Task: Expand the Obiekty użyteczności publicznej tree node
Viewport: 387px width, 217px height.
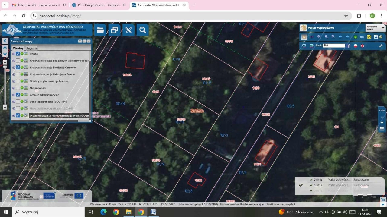Action: click(x=14, y=81)
